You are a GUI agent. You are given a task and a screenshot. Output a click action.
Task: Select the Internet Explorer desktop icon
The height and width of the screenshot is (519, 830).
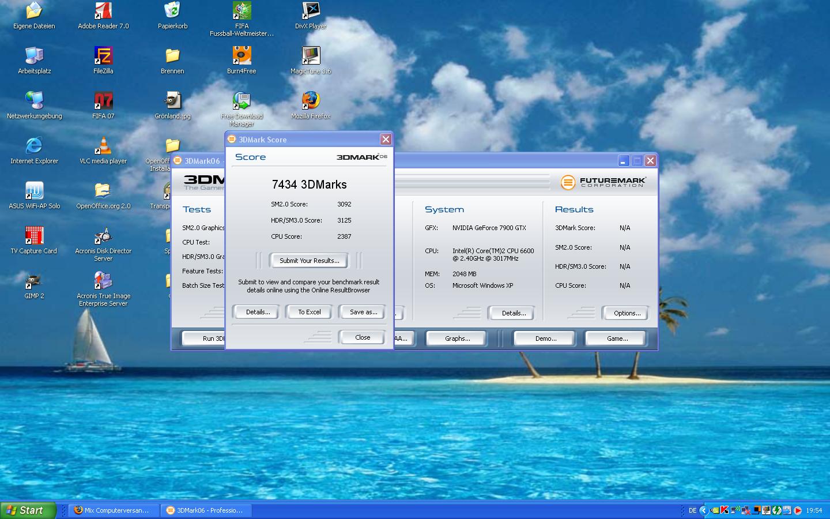(x=34, y=151)
